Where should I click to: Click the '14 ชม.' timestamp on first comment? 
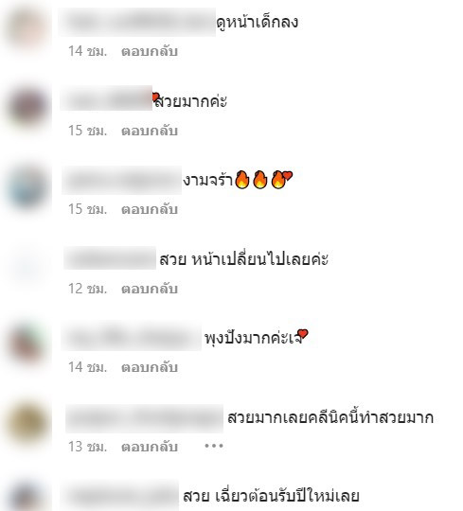87,51
